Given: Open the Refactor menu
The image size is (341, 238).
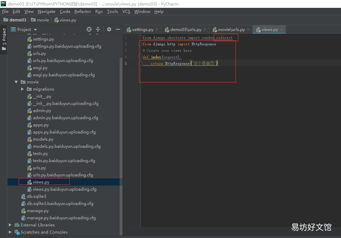Looking at the screenshot, I should (x=83, y=12).
